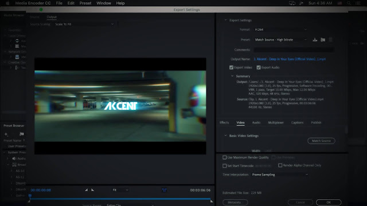367x206 pixels.
Task: Click the green window zoom button
Action: point(41,10)
